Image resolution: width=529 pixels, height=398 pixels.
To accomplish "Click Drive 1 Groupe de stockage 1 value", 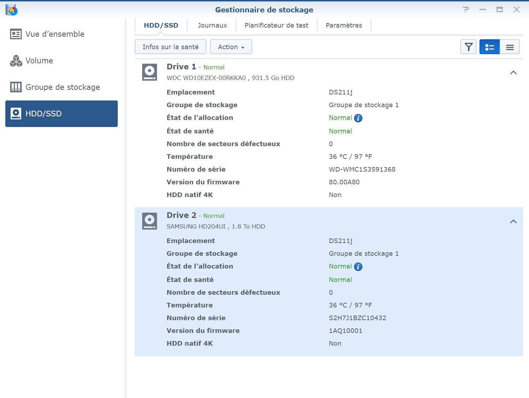I will pos(364,105).
